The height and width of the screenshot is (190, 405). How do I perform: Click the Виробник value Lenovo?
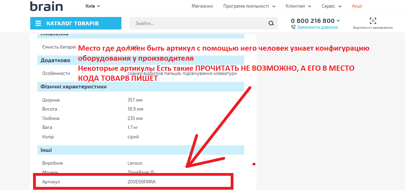(x=135, y=163)
